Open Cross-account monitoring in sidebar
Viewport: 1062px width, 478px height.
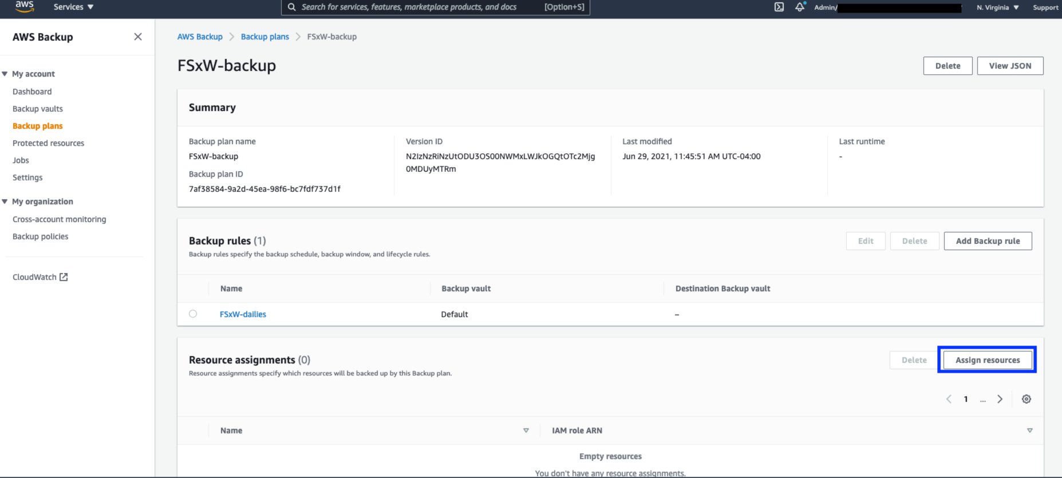(60, 219)
